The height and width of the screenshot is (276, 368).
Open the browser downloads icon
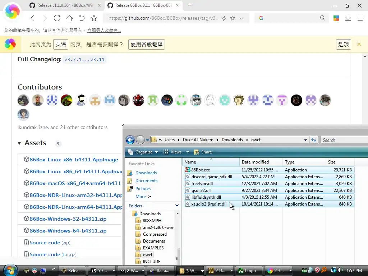point(348,18)
